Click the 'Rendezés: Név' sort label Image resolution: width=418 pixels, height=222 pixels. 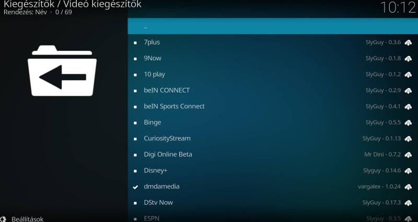25,12
